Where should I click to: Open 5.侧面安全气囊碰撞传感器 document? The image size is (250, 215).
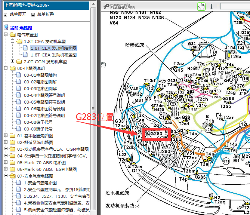pyautogui.click(x=57, y=210)
